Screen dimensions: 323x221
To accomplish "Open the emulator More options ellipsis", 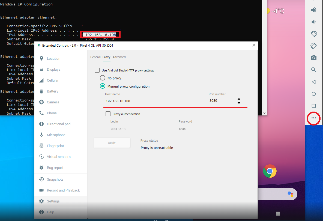I will 313,118.
